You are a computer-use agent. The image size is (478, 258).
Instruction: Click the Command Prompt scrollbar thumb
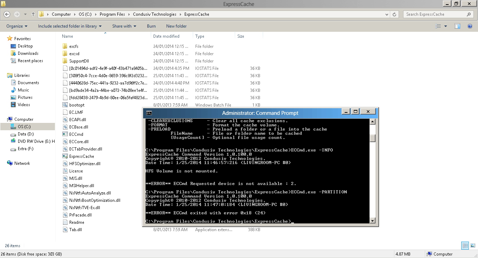[373, 138]
